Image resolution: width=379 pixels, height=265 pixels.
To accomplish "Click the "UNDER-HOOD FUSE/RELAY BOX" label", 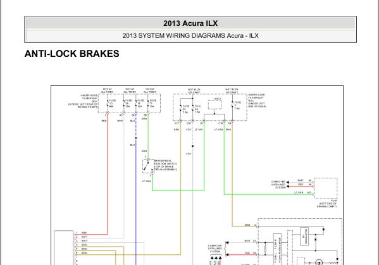I will [x=84, y=101].
